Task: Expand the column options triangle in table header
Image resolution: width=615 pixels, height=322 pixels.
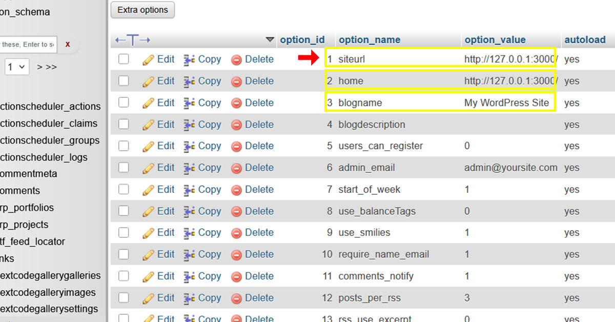Action: (x=270, y=40)
